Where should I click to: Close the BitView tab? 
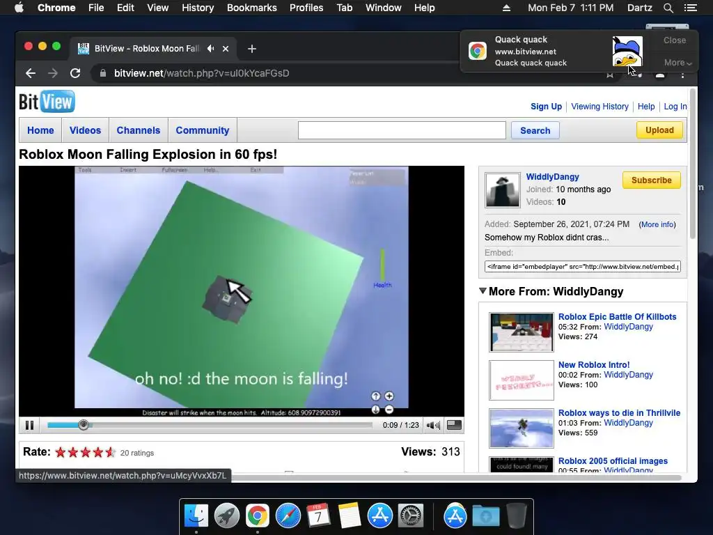point(226,49)
